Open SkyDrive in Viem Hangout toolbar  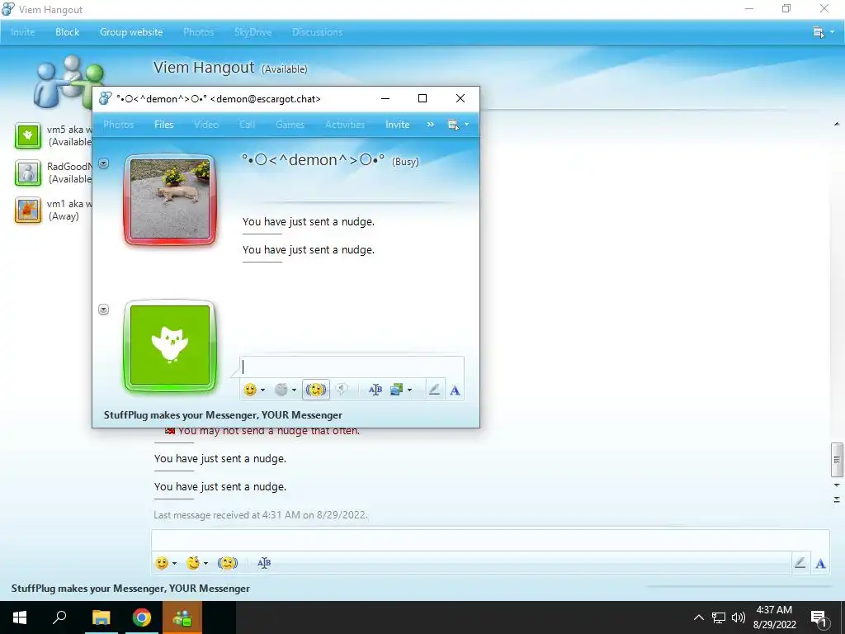pos(253,32)
